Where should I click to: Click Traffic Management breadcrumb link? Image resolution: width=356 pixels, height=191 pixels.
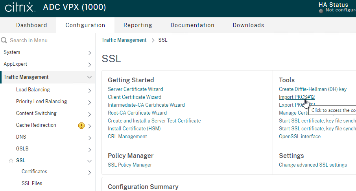124,40
